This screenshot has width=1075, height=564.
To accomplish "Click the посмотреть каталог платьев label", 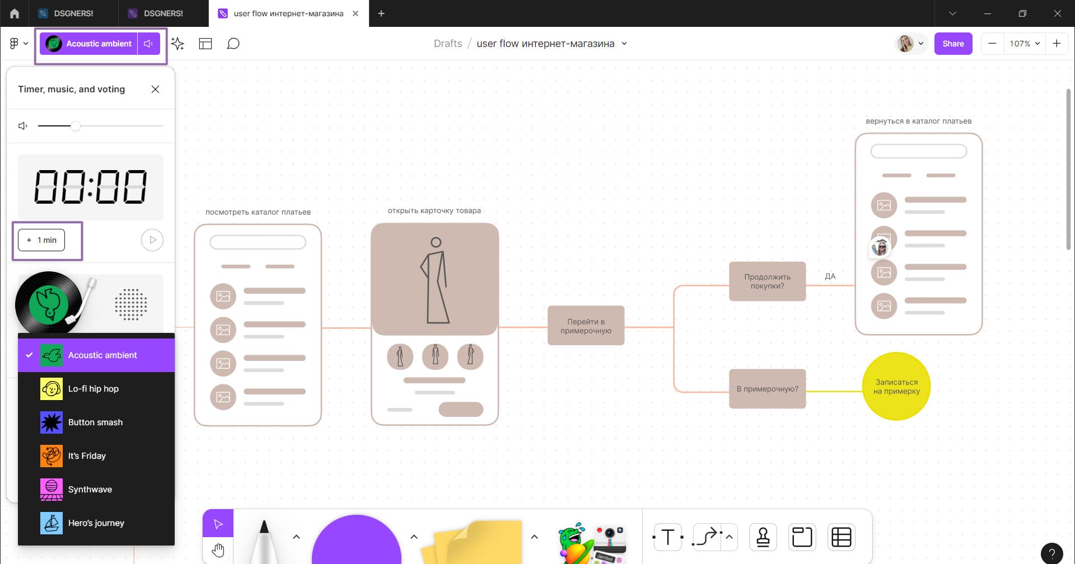I will [x=258, y=212].
